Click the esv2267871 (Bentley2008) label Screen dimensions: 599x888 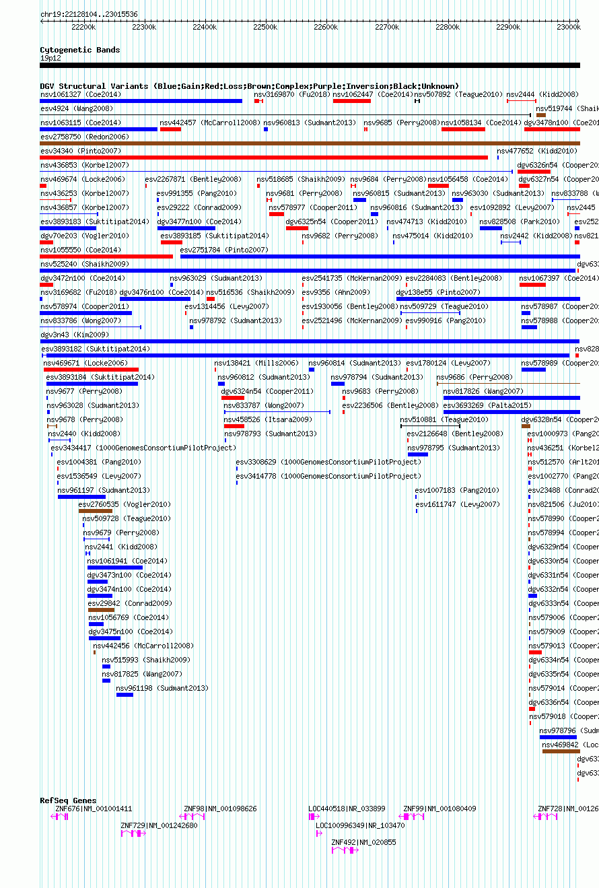click(x=194, y=179)
